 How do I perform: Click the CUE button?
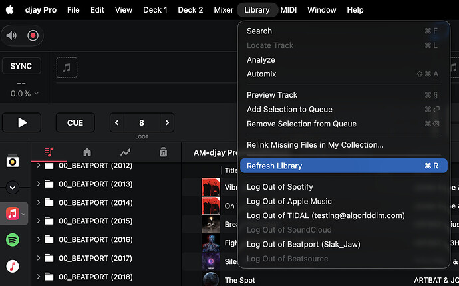(x=75, y=122)
